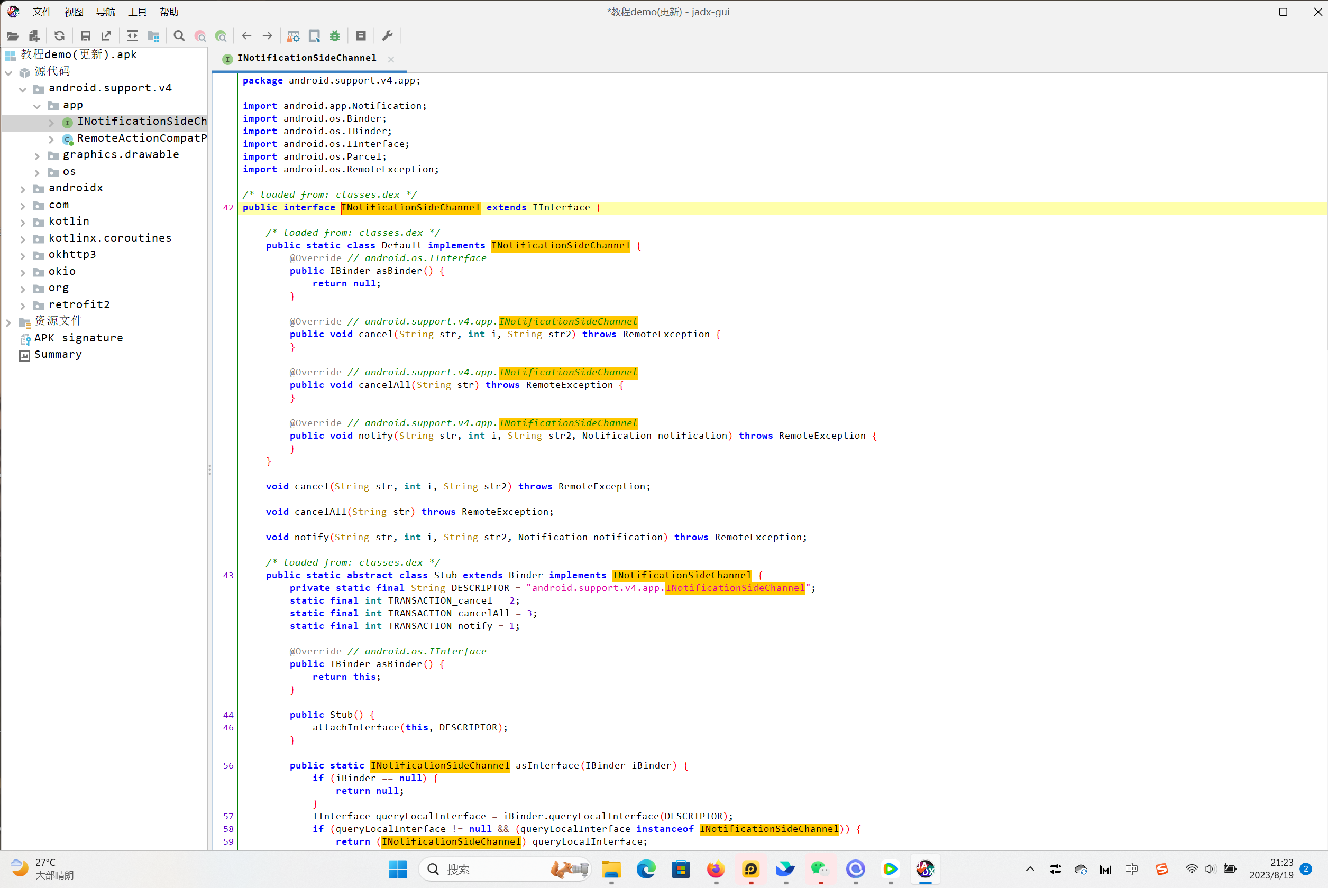This screenshot has width=1328, height=888.
Task: Close the INotificationSideChannel tab
Action: 391,59
